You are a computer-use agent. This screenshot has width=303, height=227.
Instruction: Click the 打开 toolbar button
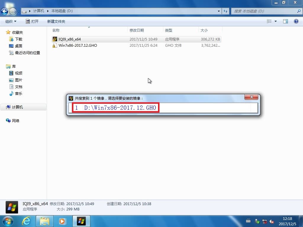click(x=32, y=21)
